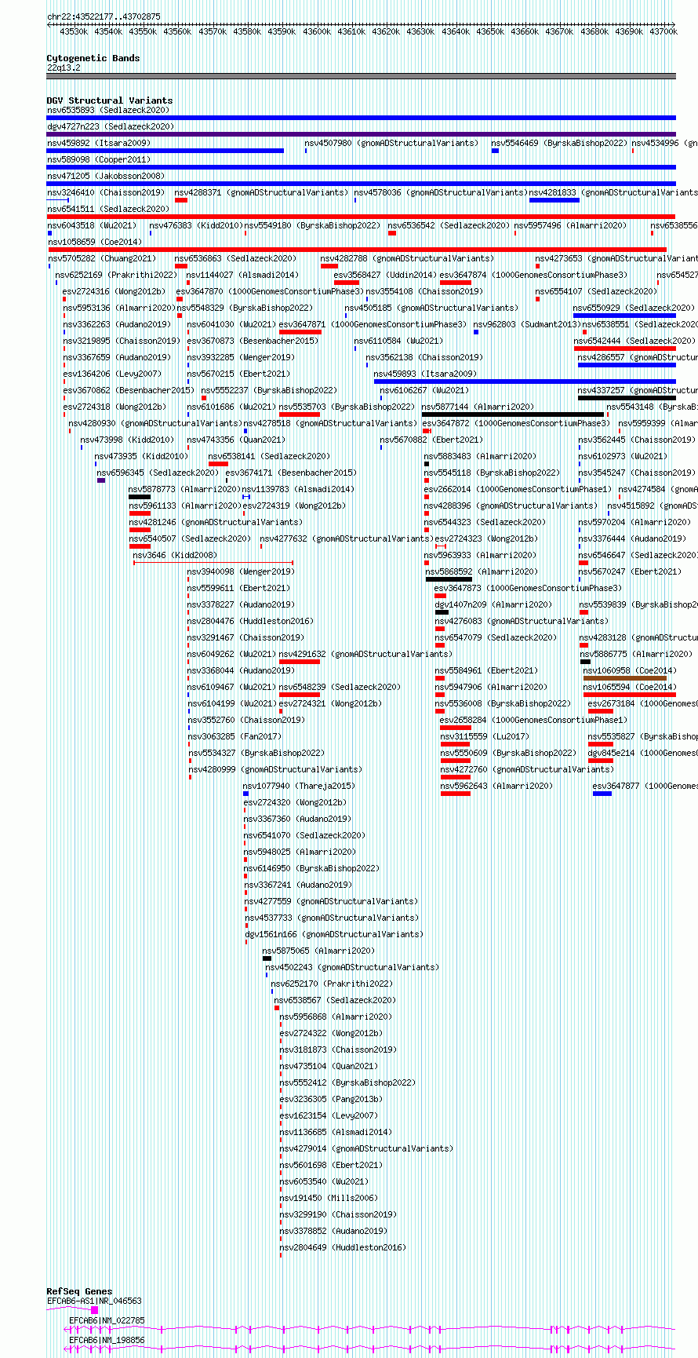This screenshot has height=1358, width=698.
Task: Click variant nsv589098 (Cooper2011)
Action: 98,159
